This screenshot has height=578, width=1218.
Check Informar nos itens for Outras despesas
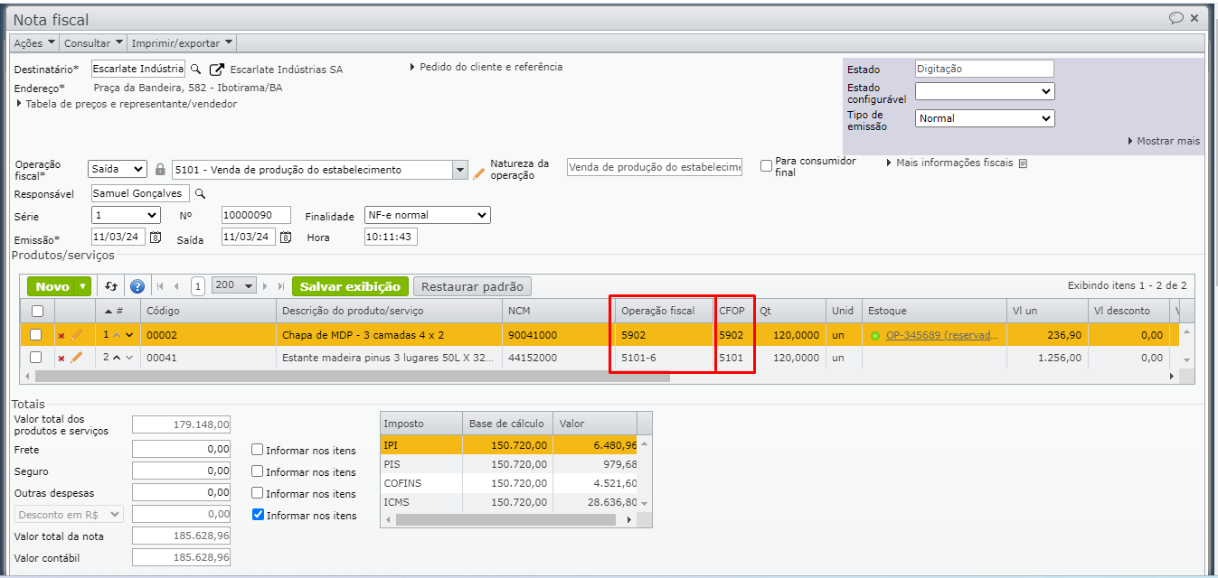point(258,493)
